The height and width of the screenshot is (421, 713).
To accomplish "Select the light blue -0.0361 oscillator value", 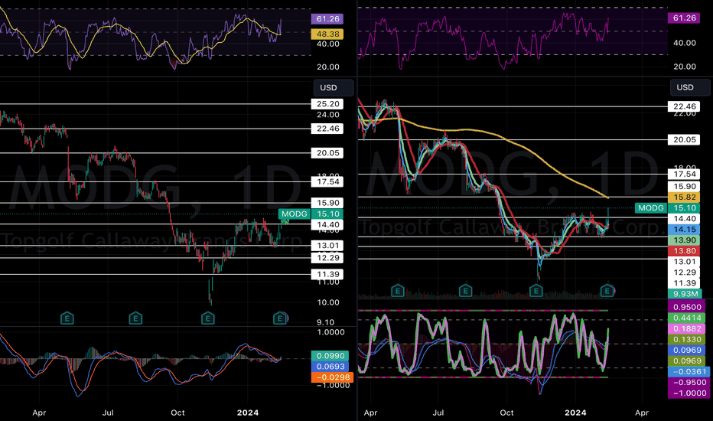I will tap(689, 372).
